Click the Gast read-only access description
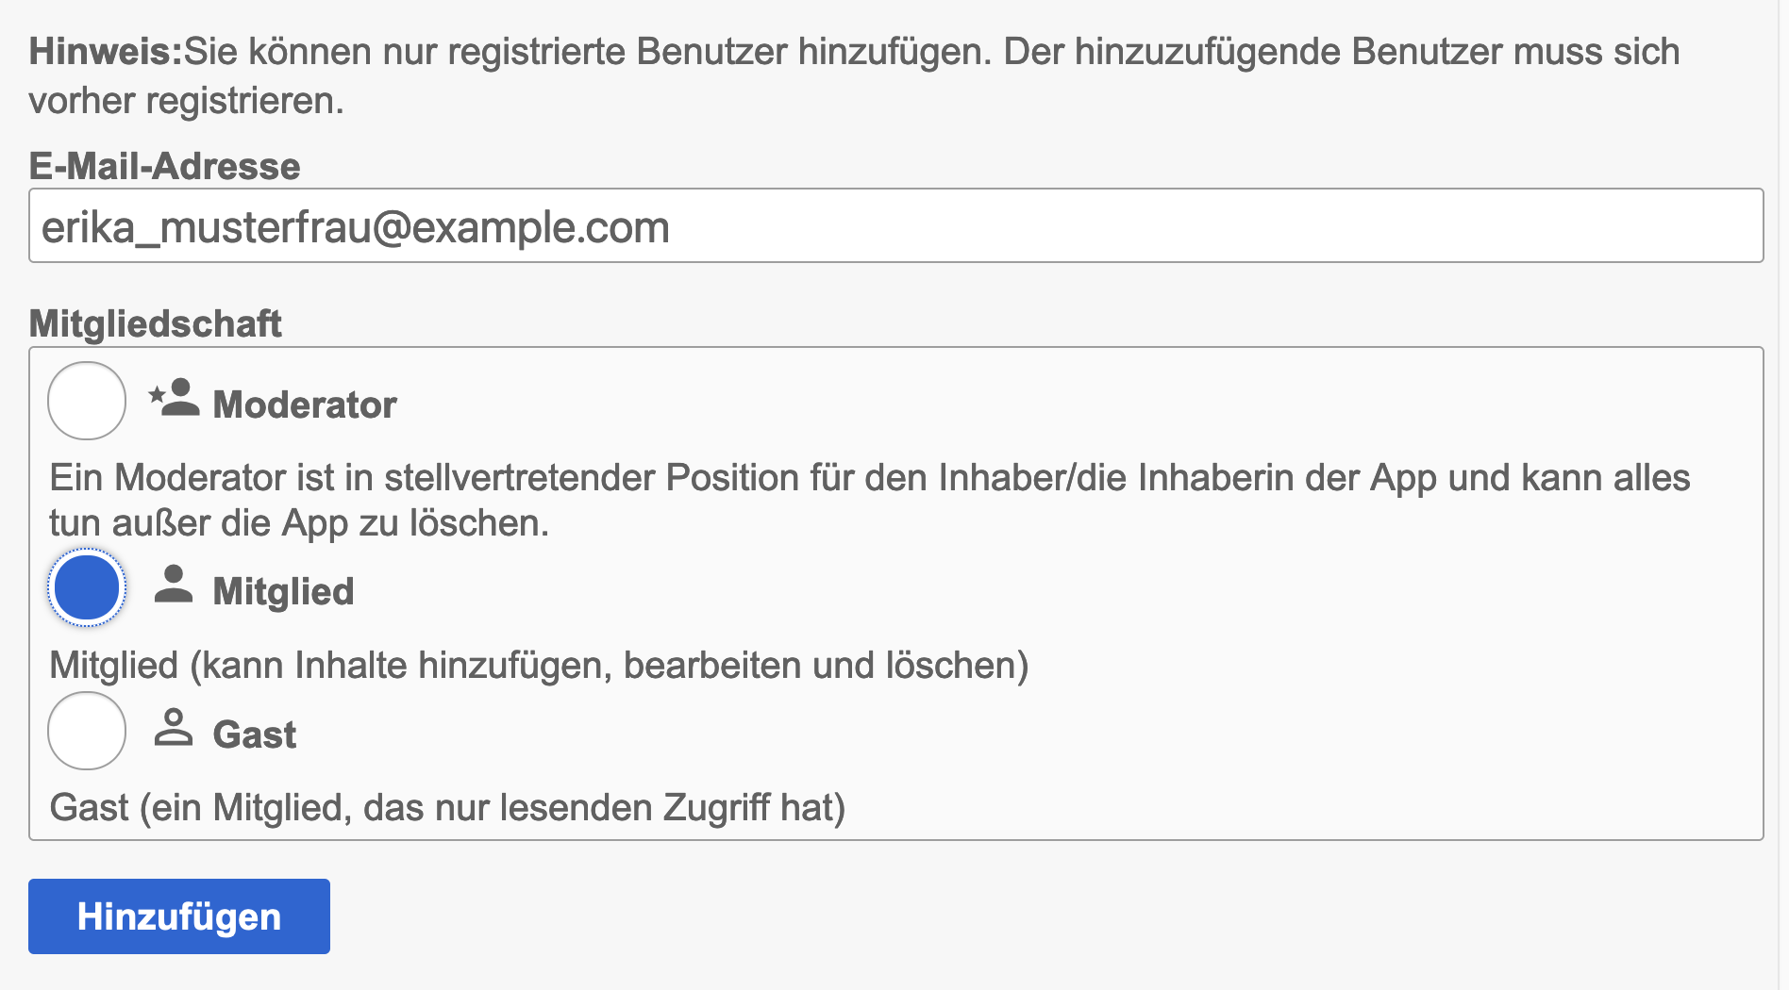This screenshot has height=990, width=1789. (447, 808)
